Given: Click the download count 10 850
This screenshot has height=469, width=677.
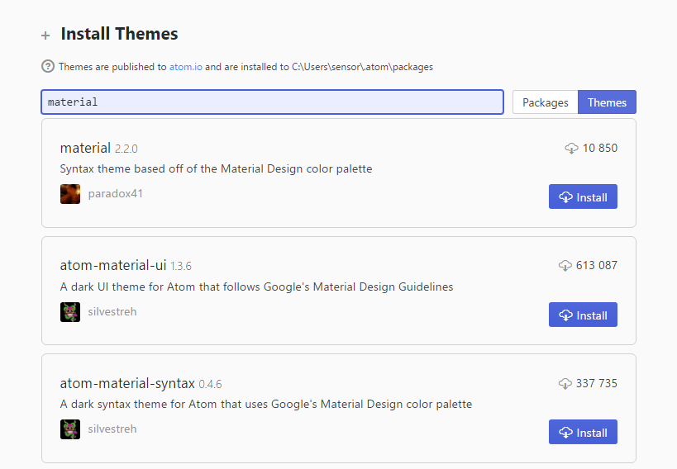Looking at the screenshot, I should [x=600, y=148].
